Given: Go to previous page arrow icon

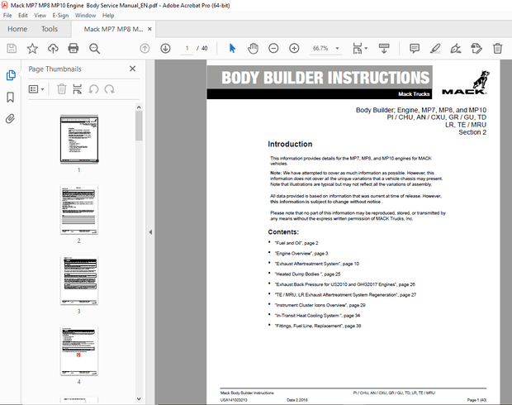Looking at the screenshot, I should (145, 49).
